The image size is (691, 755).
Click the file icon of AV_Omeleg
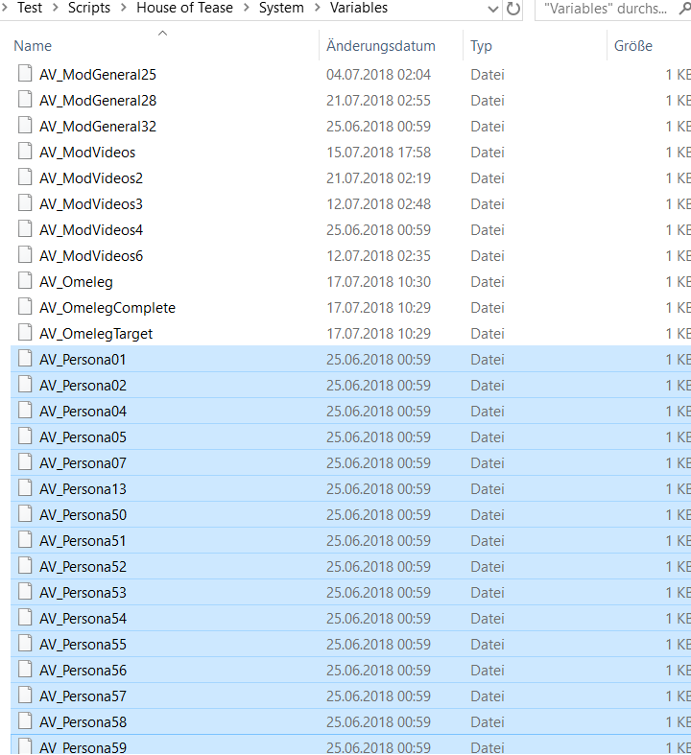click(25, 281)
